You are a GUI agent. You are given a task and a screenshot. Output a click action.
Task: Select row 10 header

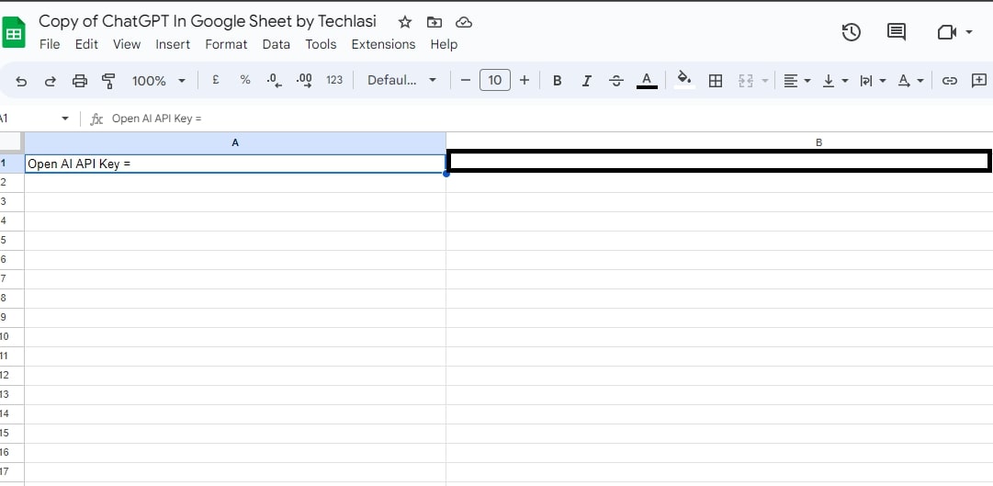coord(12,336)
